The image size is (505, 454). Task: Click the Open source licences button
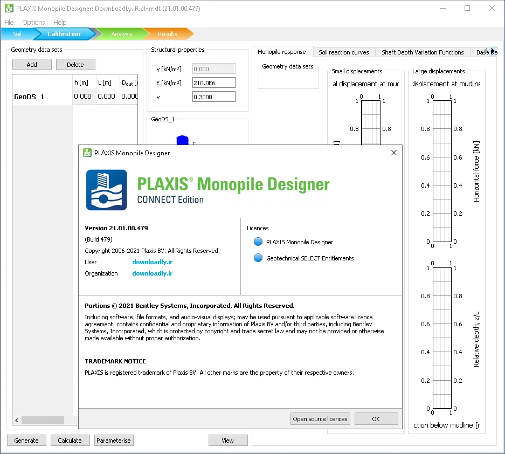tap(320, 419)
